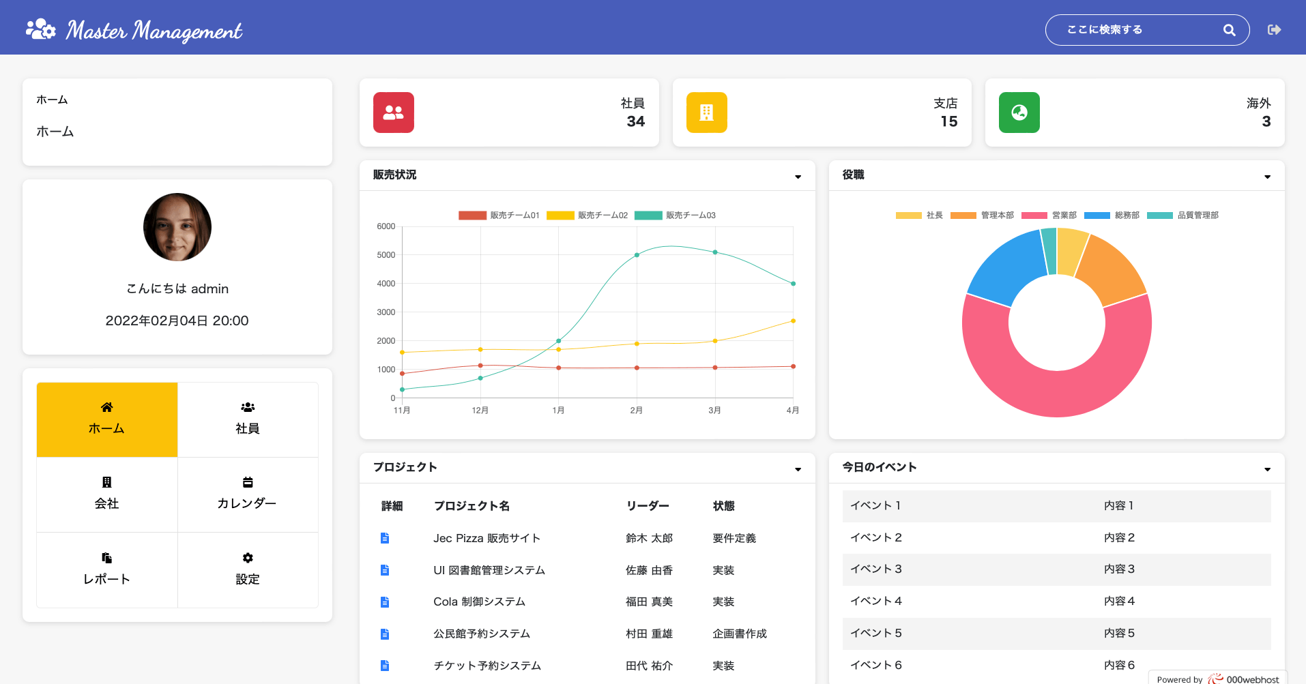
Task: Click the 内容５ event cell
Action: (1119, 634)
